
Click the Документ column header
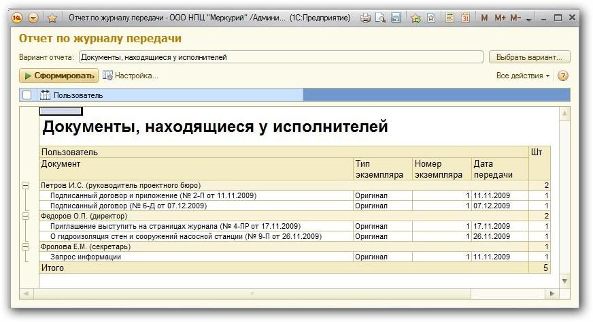click(x=196, y=169)
